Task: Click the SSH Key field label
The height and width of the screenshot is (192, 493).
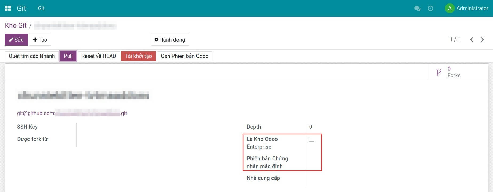Action: pos(27,127)
